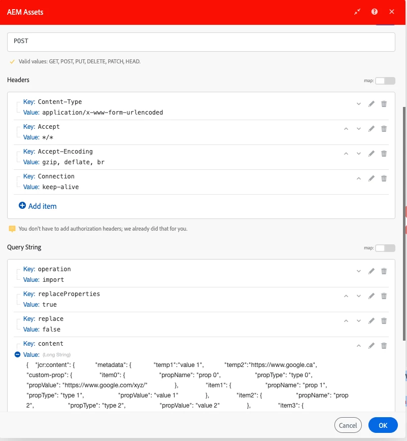
Task: Focus the method field containing POST
Action: [x=201, y=42]
